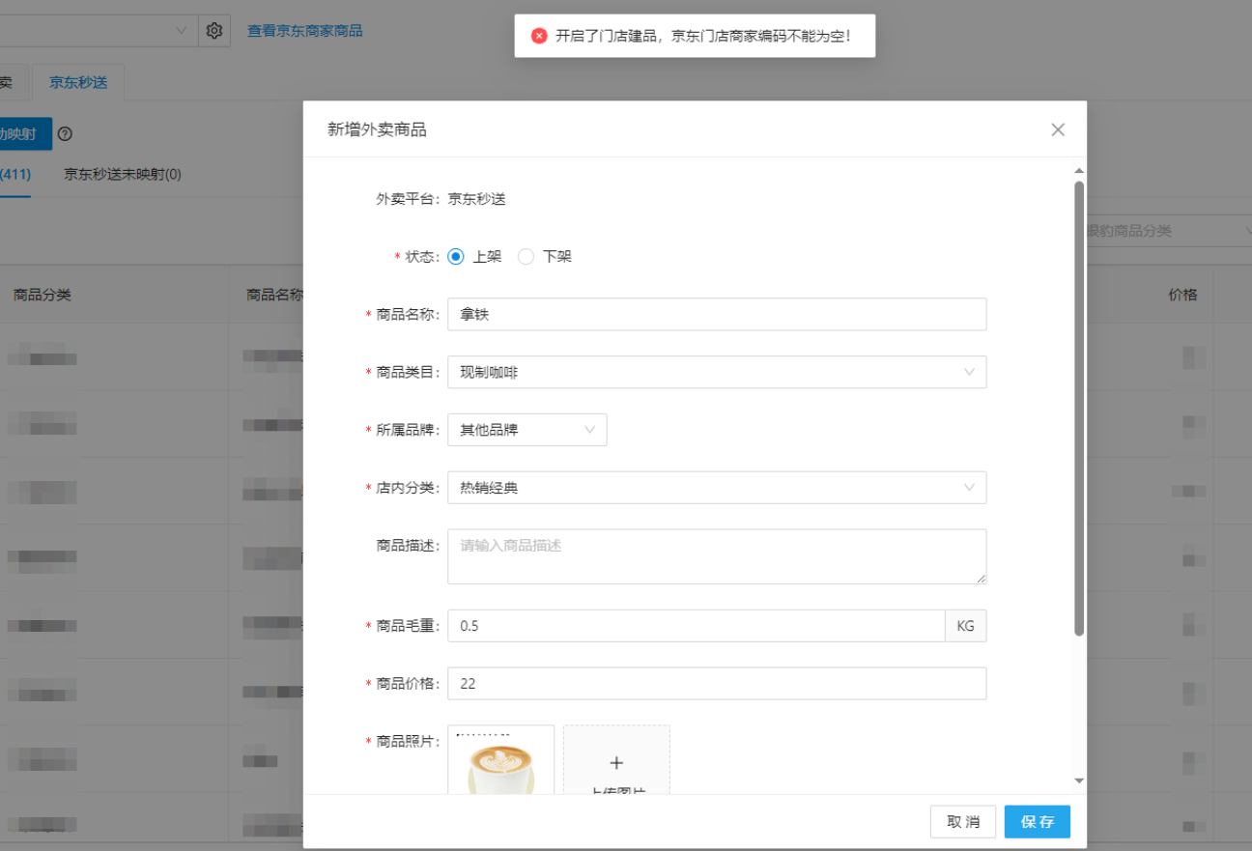
Task: Close the 新增外卖商品 dialog with the X icon
Action: (x=1057, y=128)
